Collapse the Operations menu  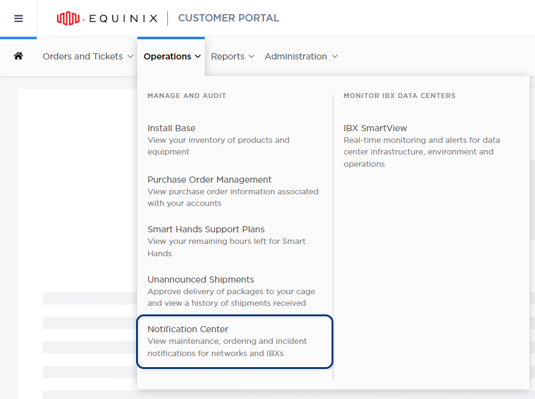tap(172, 56)
